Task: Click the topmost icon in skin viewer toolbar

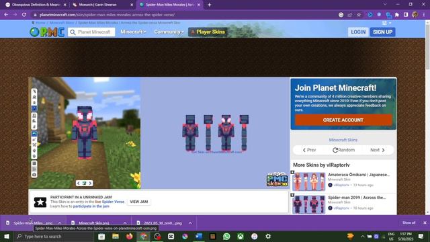Action: pyautogui.click(x=34, y=91)
